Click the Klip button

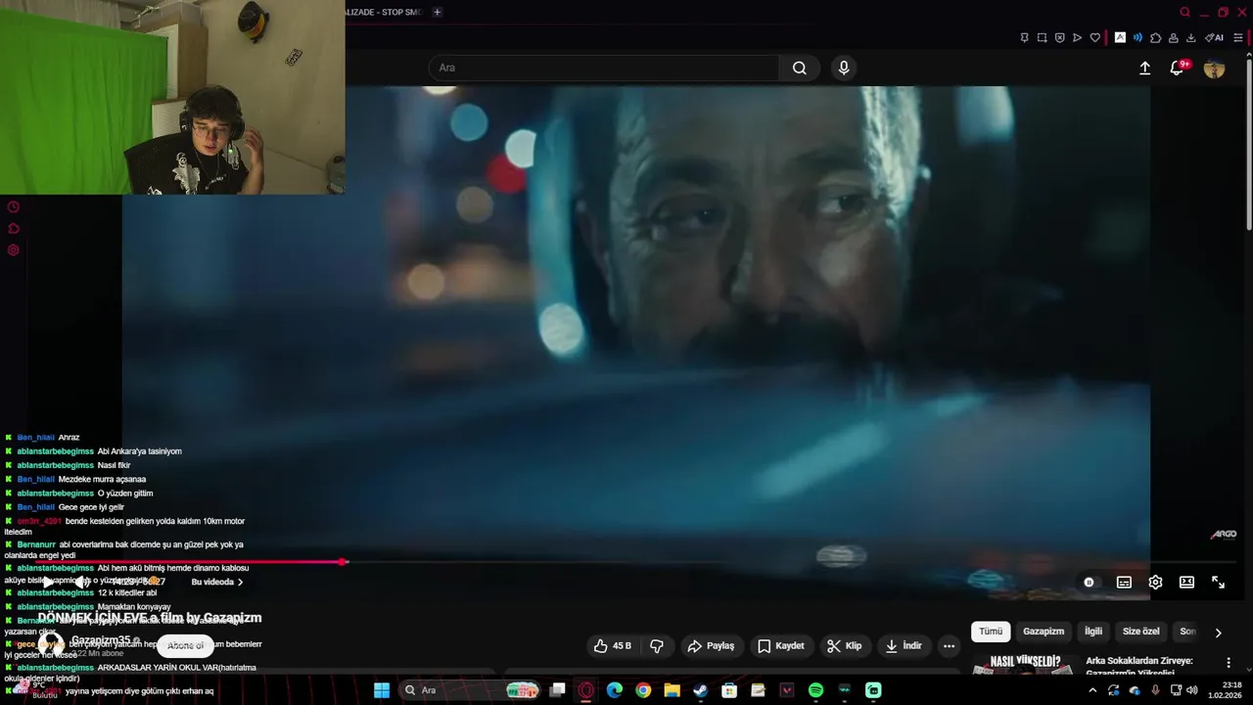click(x=844, y=645)
